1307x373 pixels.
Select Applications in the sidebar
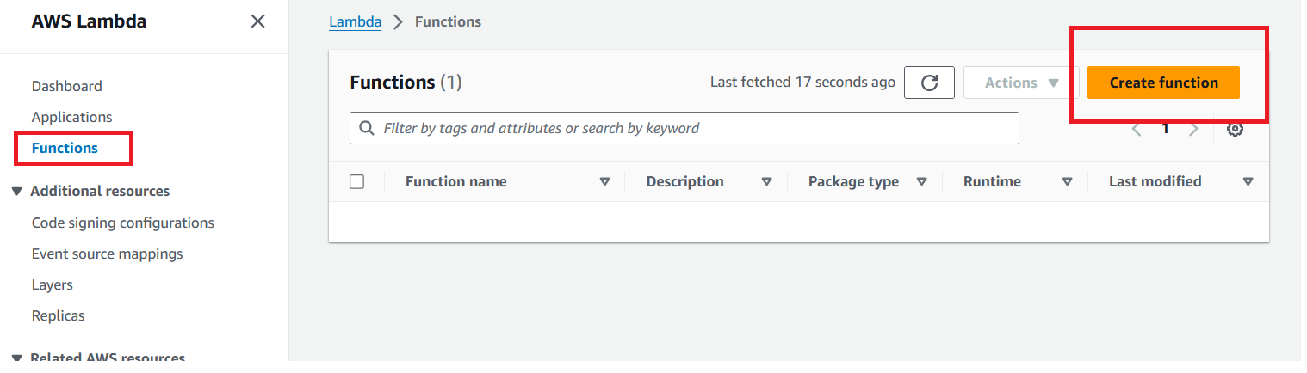point(71,117)
